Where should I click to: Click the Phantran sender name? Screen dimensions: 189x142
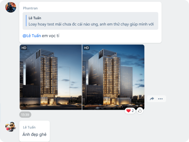[x=30, y=8]
